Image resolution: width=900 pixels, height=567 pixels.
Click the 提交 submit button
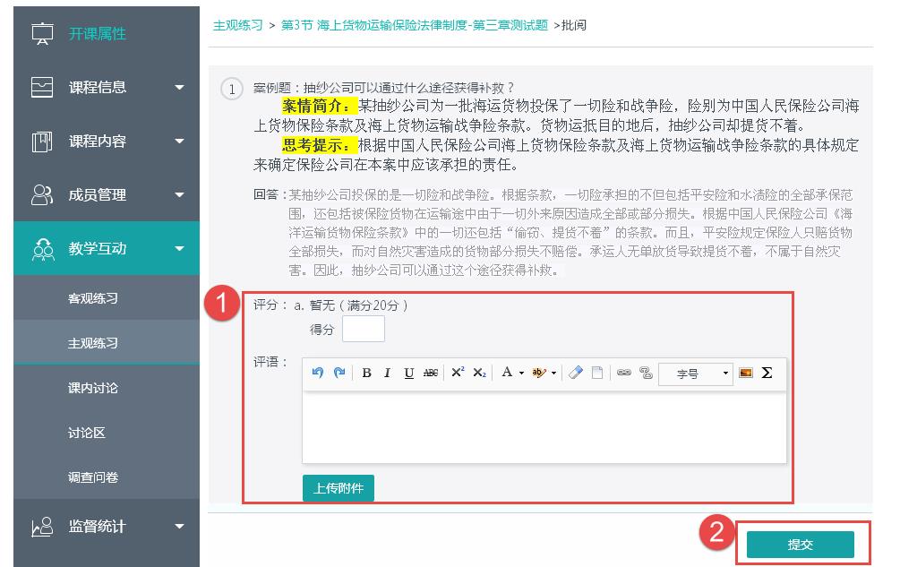click(800, 545)
